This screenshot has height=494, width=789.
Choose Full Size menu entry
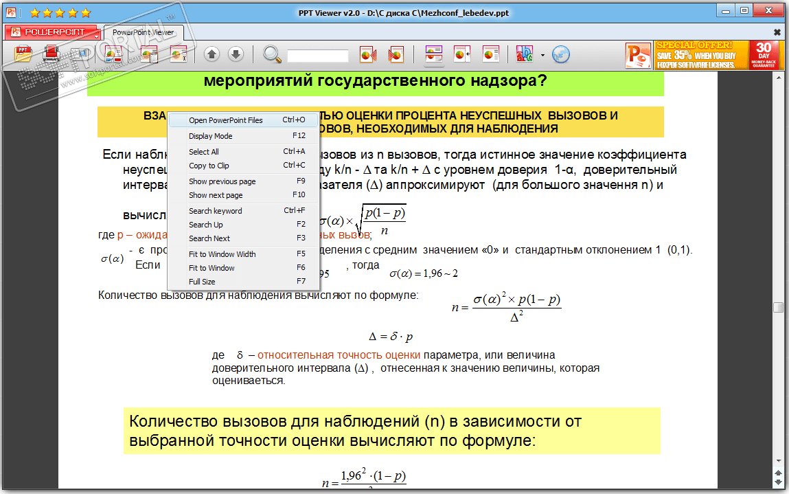click(244, 282)
